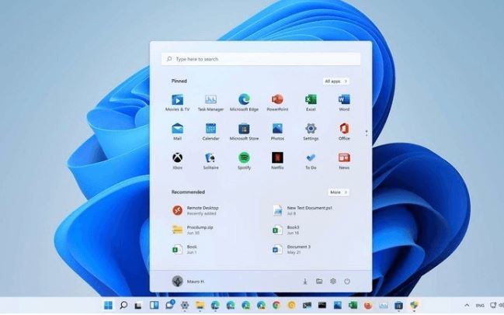Open network icon in system tray
This screenshot has height=315, width=504.
pyautogui.click(x=493, y=305)
